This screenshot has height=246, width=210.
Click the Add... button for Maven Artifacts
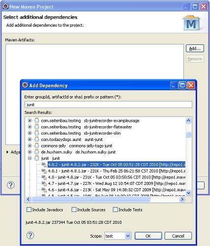(195, 48)
